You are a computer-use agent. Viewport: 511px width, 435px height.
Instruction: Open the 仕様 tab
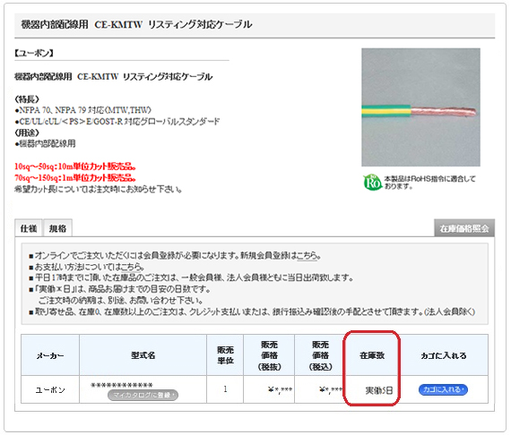coord(29,229)
